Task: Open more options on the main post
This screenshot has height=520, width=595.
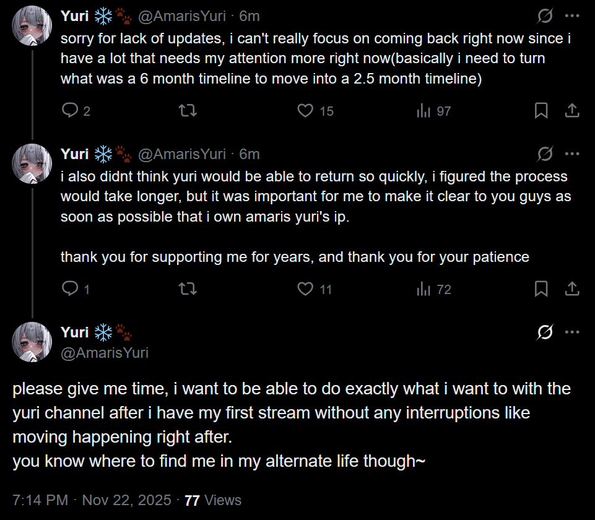Action: [572, 332]
